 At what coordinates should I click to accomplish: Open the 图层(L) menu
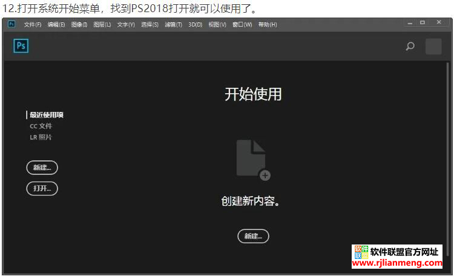coord(102,25)
